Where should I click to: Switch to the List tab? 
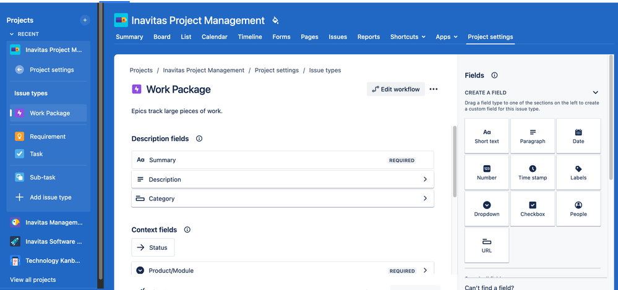[186, 36]
